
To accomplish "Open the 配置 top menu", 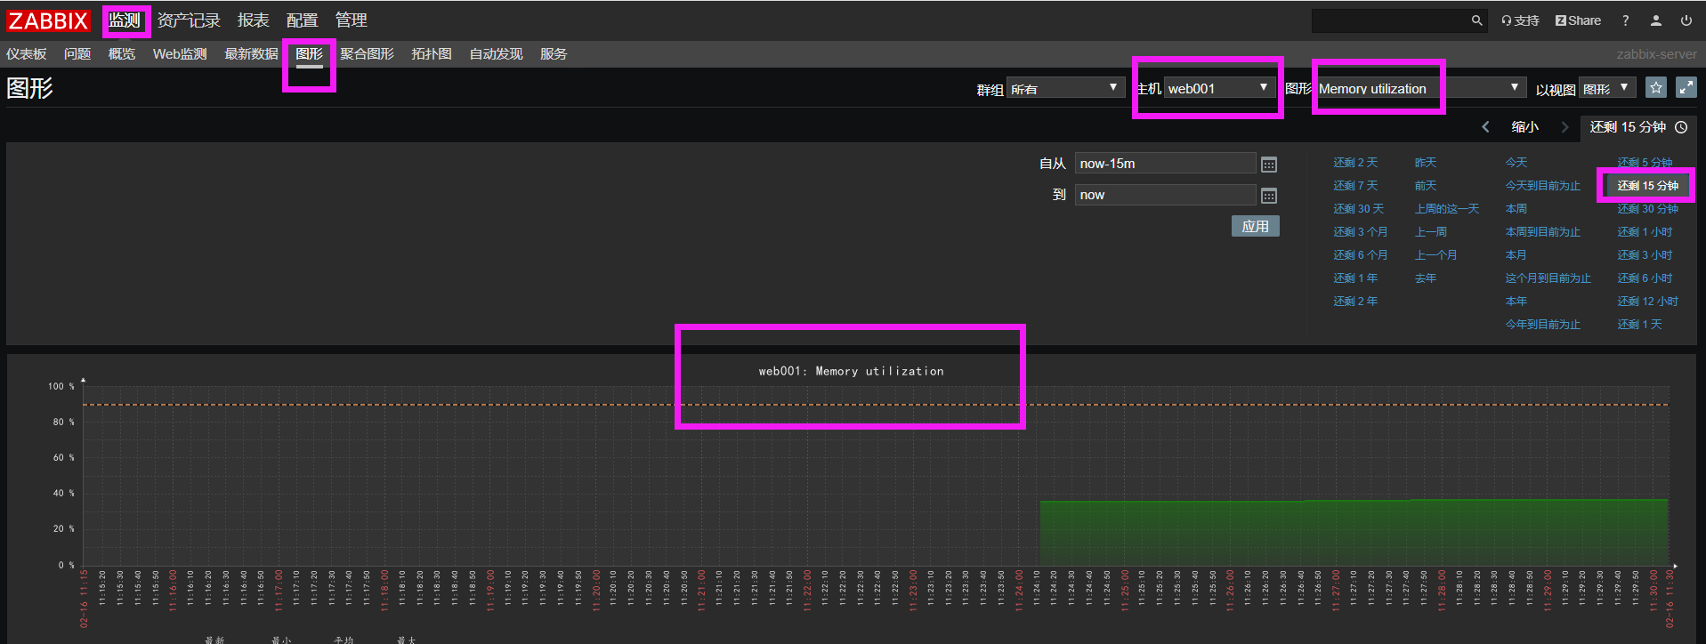I will click(x=302, y=20).
